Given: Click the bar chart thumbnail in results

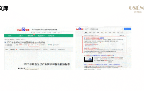Looking at the screenshot, I should click(x=88, y=59).
